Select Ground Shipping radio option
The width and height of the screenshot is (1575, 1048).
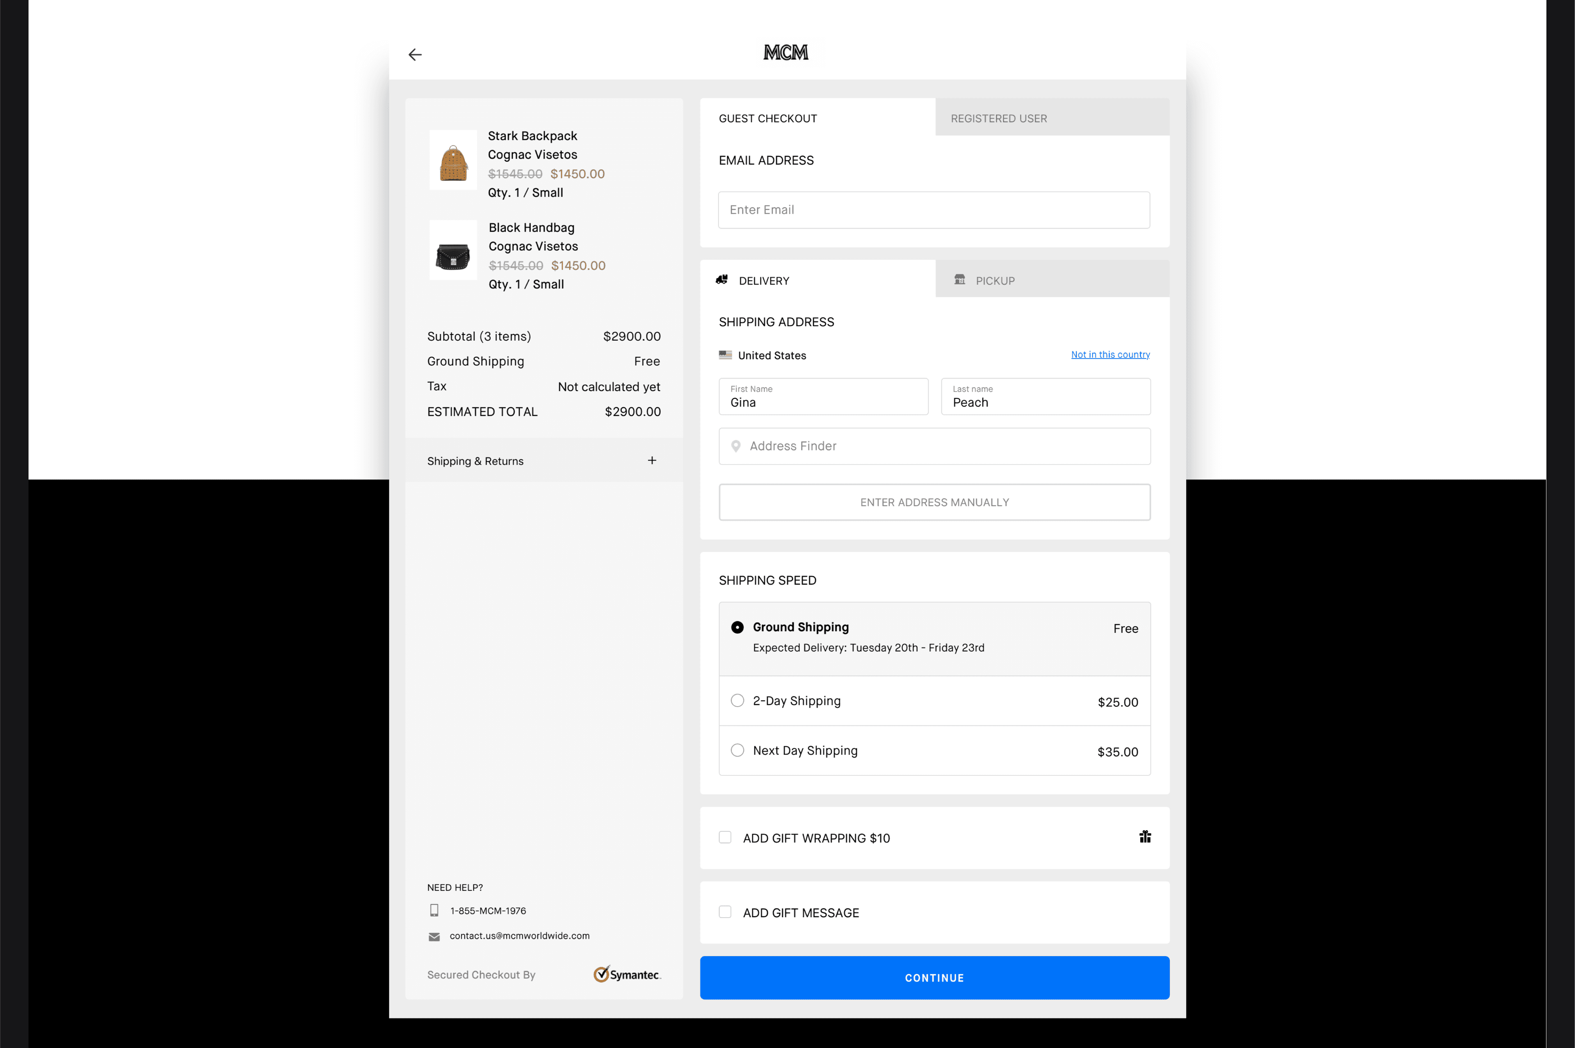[x=737, y=627]
